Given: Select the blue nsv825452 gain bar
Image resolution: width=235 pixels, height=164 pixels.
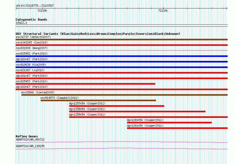Looking at the screenshot, I should [121, 56].
